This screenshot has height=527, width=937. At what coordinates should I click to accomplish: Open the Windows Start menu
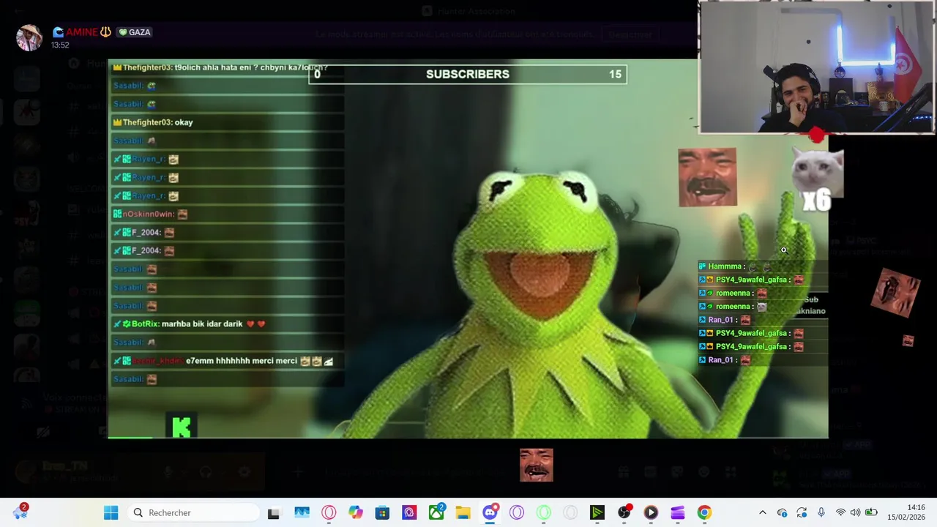pyautogui.click(x=111, y=512)
